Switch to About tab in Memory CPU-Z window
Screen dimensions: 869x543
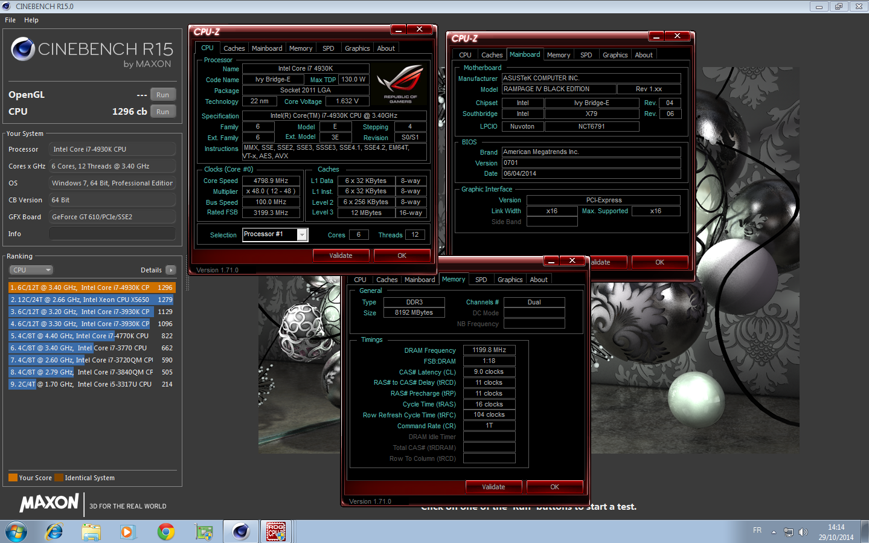point(539,280)
